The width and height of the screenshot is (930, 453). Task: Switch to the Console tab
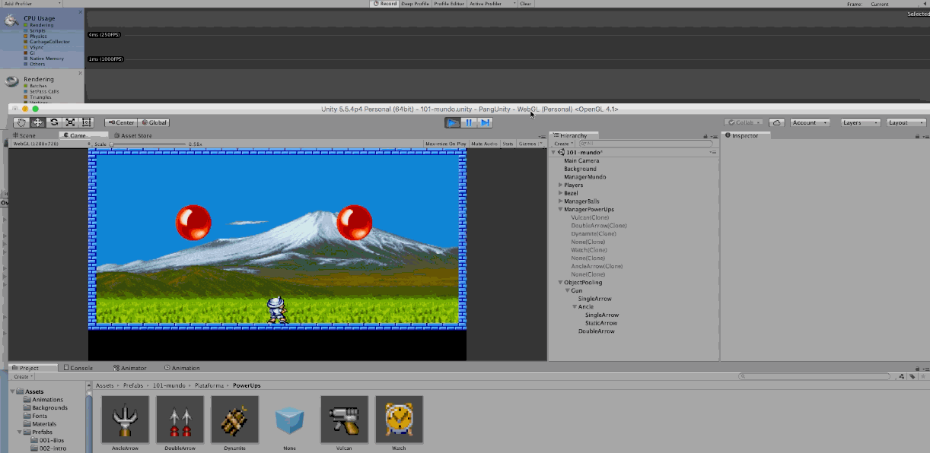pos(78,368)
